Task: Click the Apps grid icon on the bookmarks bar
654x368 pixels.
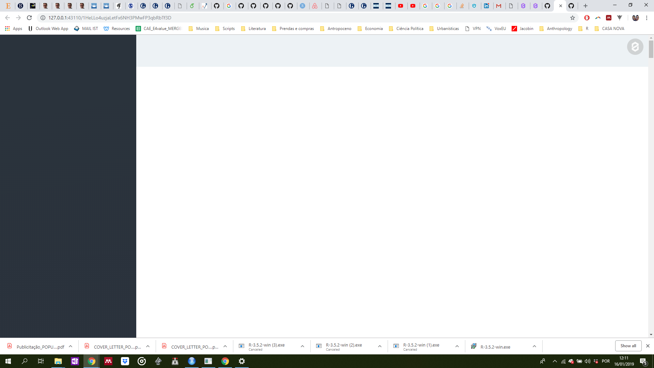Action: pyautogui.click(x=7, y=29)
